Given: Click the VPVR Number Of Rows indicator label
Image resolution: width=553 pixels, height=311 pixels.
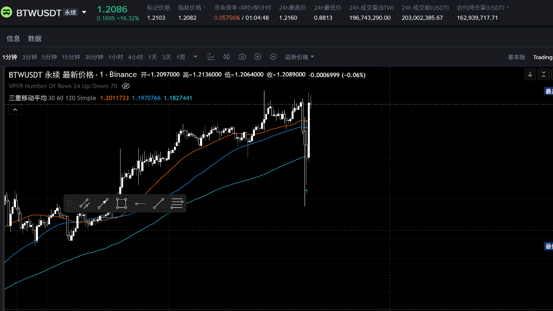Looking at the screenshot, I should (63, 86).
